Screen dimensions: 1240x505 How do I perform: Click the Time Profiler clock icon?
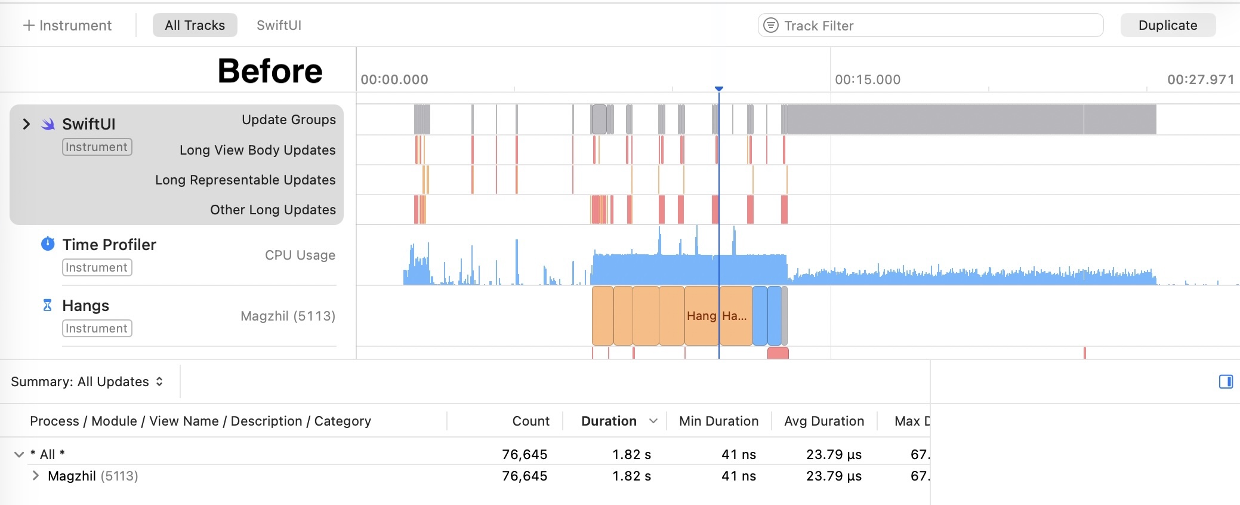(48, 244)
